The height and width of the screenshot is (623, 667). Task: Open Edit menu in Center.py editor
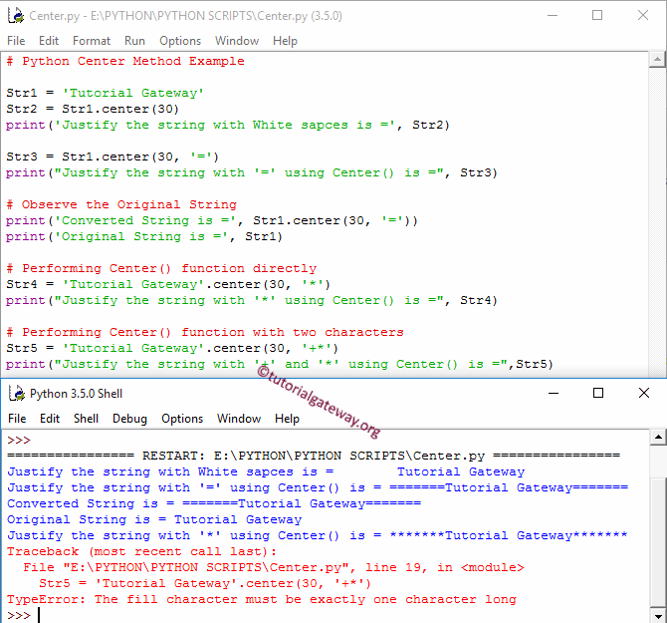49,41
